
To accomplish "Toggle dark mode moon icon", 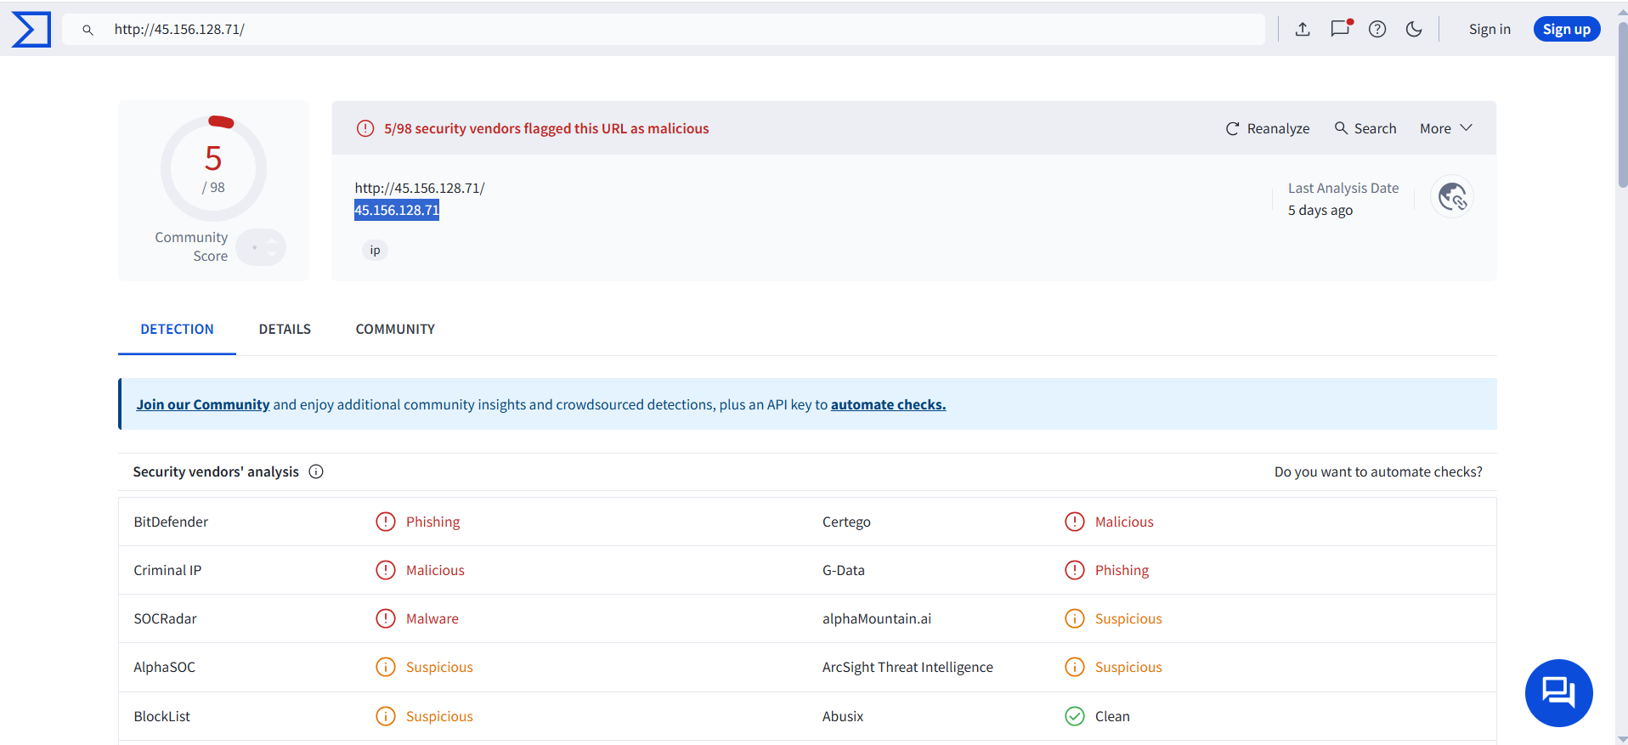I will pos(1414,29).
